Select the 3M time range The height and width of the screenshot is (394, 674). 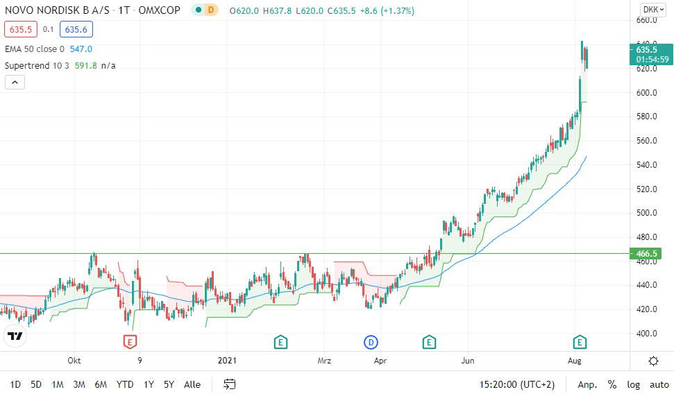click(79, 384)
